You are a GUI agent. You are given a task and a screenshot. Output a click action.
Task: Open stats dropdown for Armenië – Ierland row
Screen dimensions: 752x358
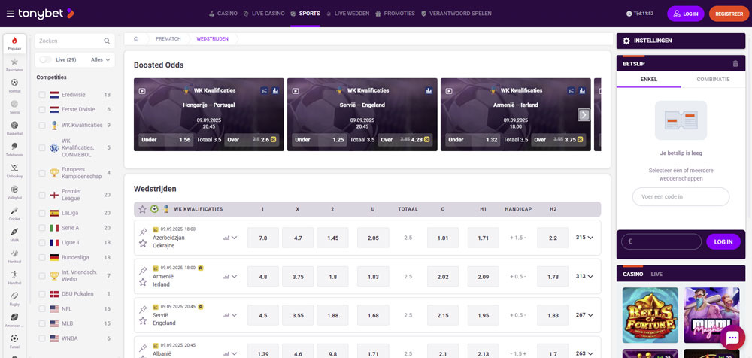click(x=230, y=277)
